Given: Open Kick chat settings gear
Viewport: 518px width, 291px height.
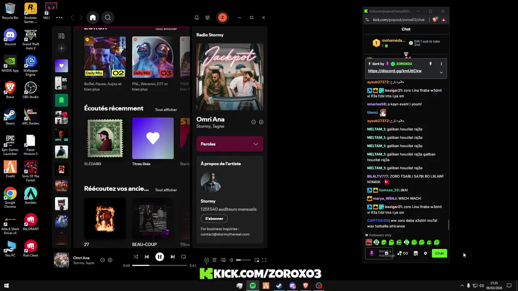Looking at the screenshot, I should [425, 253].
